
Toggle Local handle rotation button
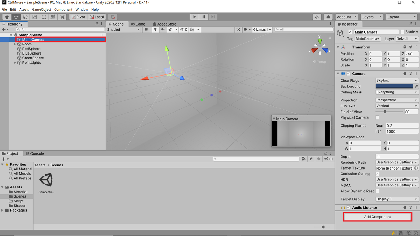pyautogui.click(x=97, y=17)
